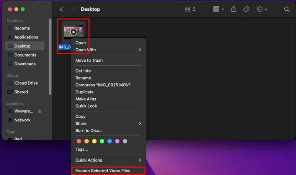Click the Documents page icon
This screenshot has width=296, height=175.
pos(10,55)
